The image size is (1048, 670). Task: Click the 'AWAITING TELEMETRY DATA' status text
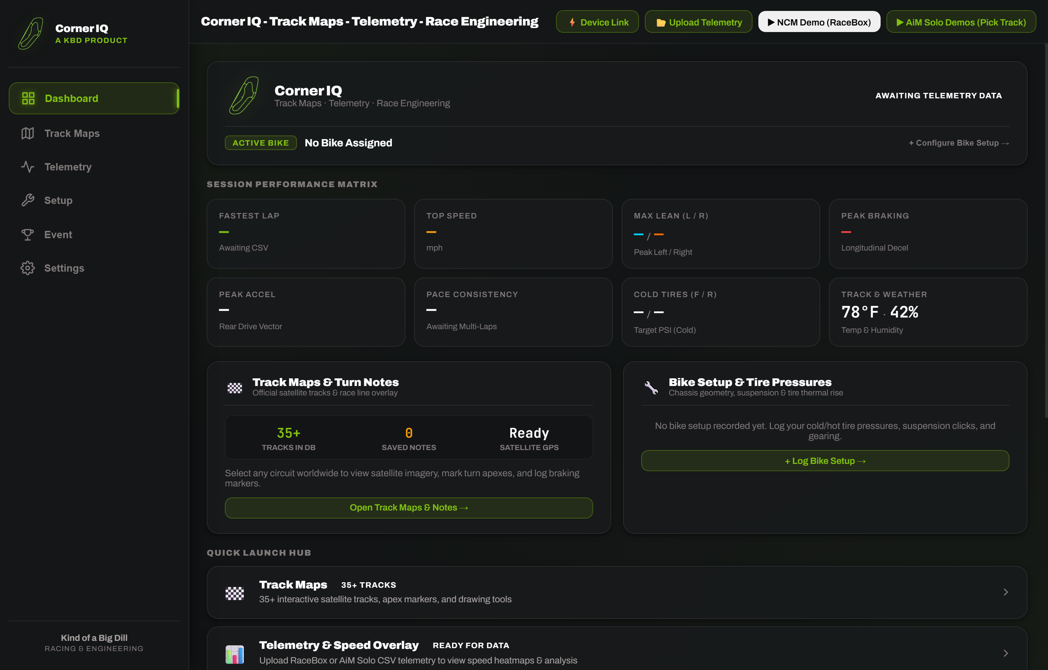pyautogui.click(x=938, y=95)
